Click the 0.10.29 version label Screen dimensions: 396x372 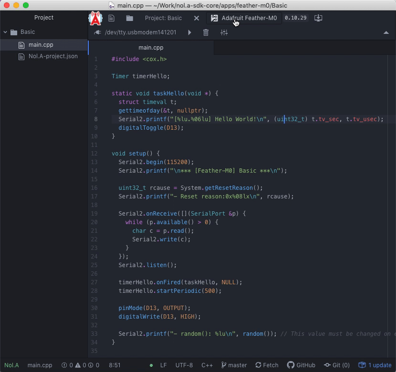pyautogui.click(x=295, y=18)
